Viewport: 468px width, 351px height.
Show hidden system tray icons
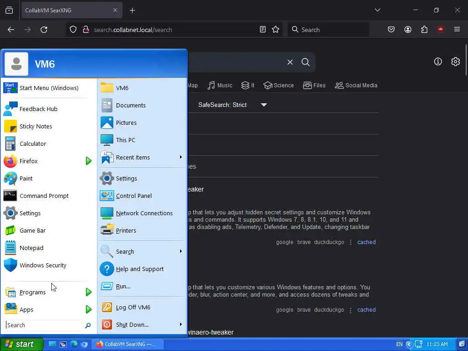pos(409,345)
